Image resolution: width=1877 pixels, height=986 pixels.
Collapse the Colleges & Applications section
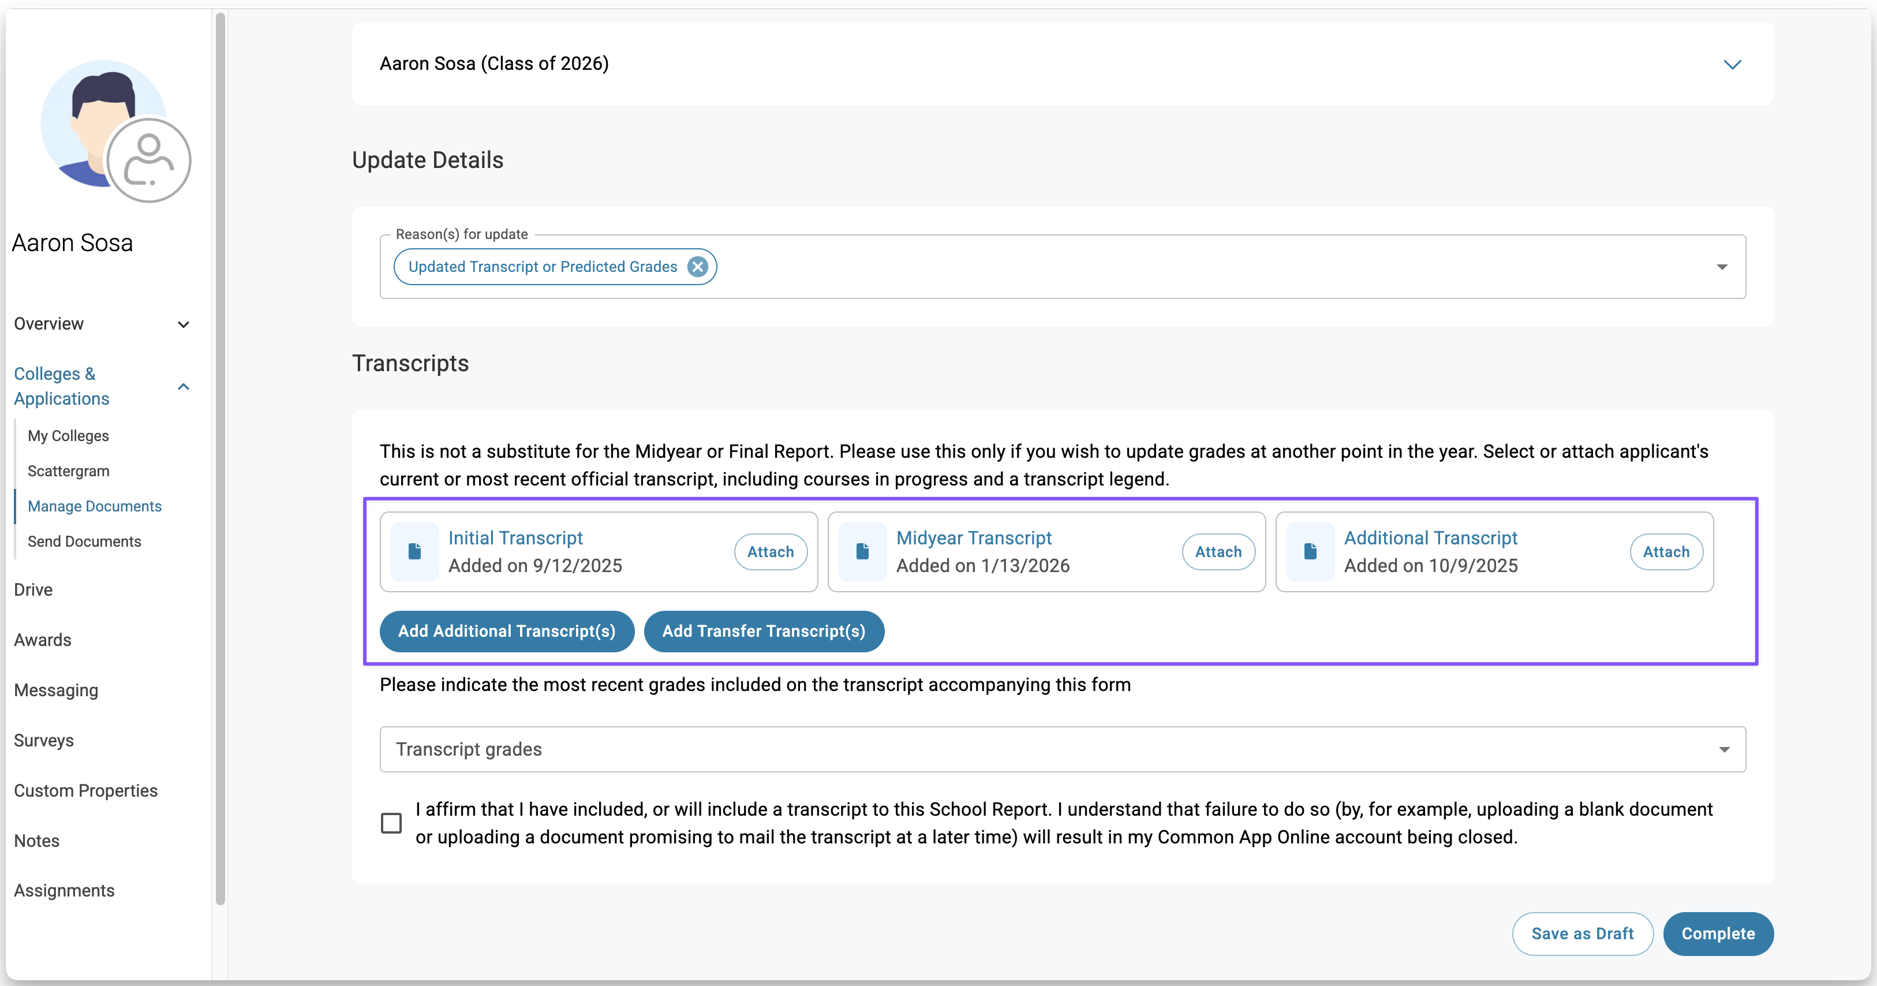click(x=184, y=386)
